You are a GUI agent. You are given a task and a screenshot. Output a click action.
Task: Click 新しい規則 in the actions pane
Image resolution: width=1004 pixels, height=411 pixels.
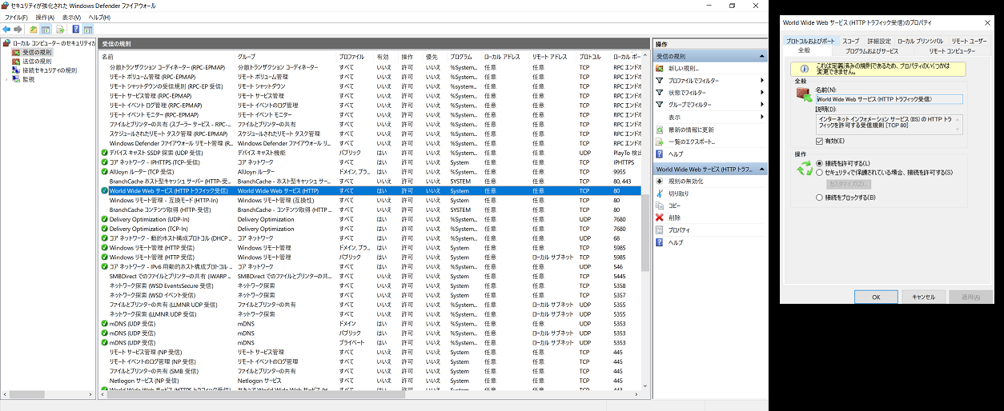pyautogui.click(x=683, y=69)
